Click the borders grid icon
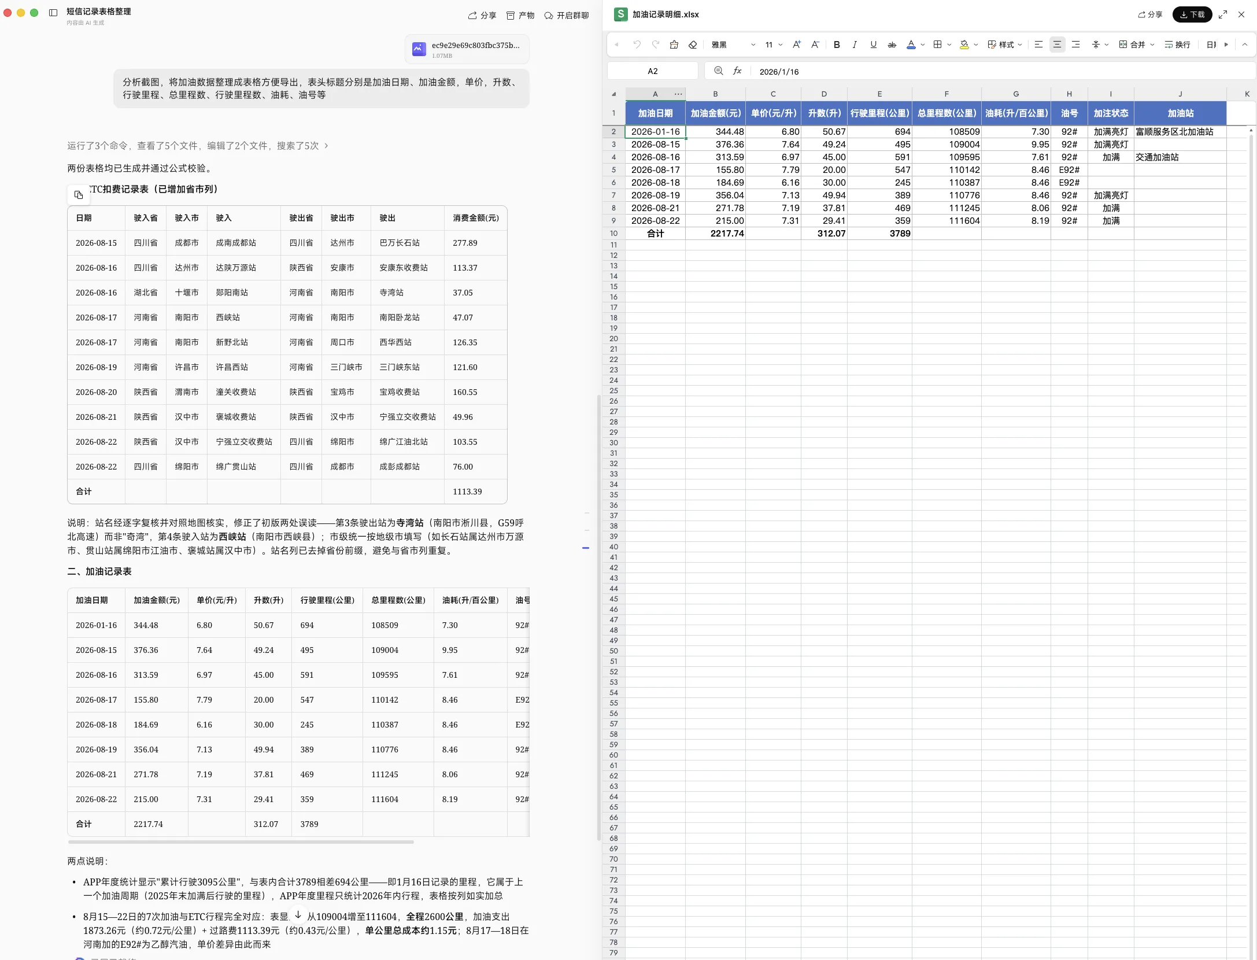The height and width of the screenshot is (960, 1257). point(937,45)
